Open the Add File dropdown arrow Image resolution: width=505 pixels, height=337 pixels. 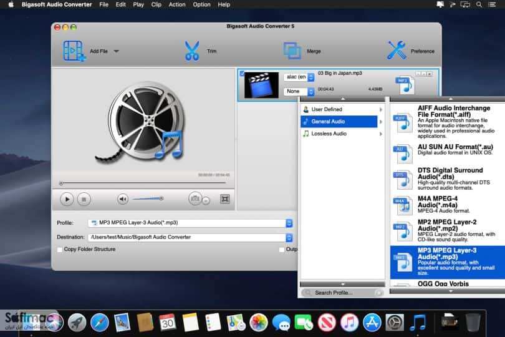[116, 51]
